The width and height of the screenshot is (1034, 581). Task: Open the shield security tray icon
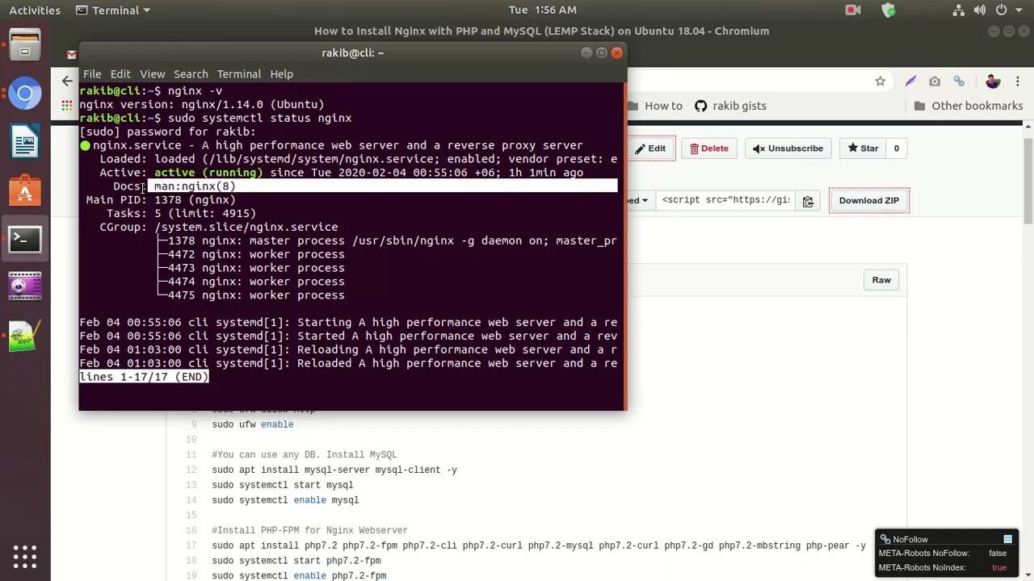click(889, 10)
